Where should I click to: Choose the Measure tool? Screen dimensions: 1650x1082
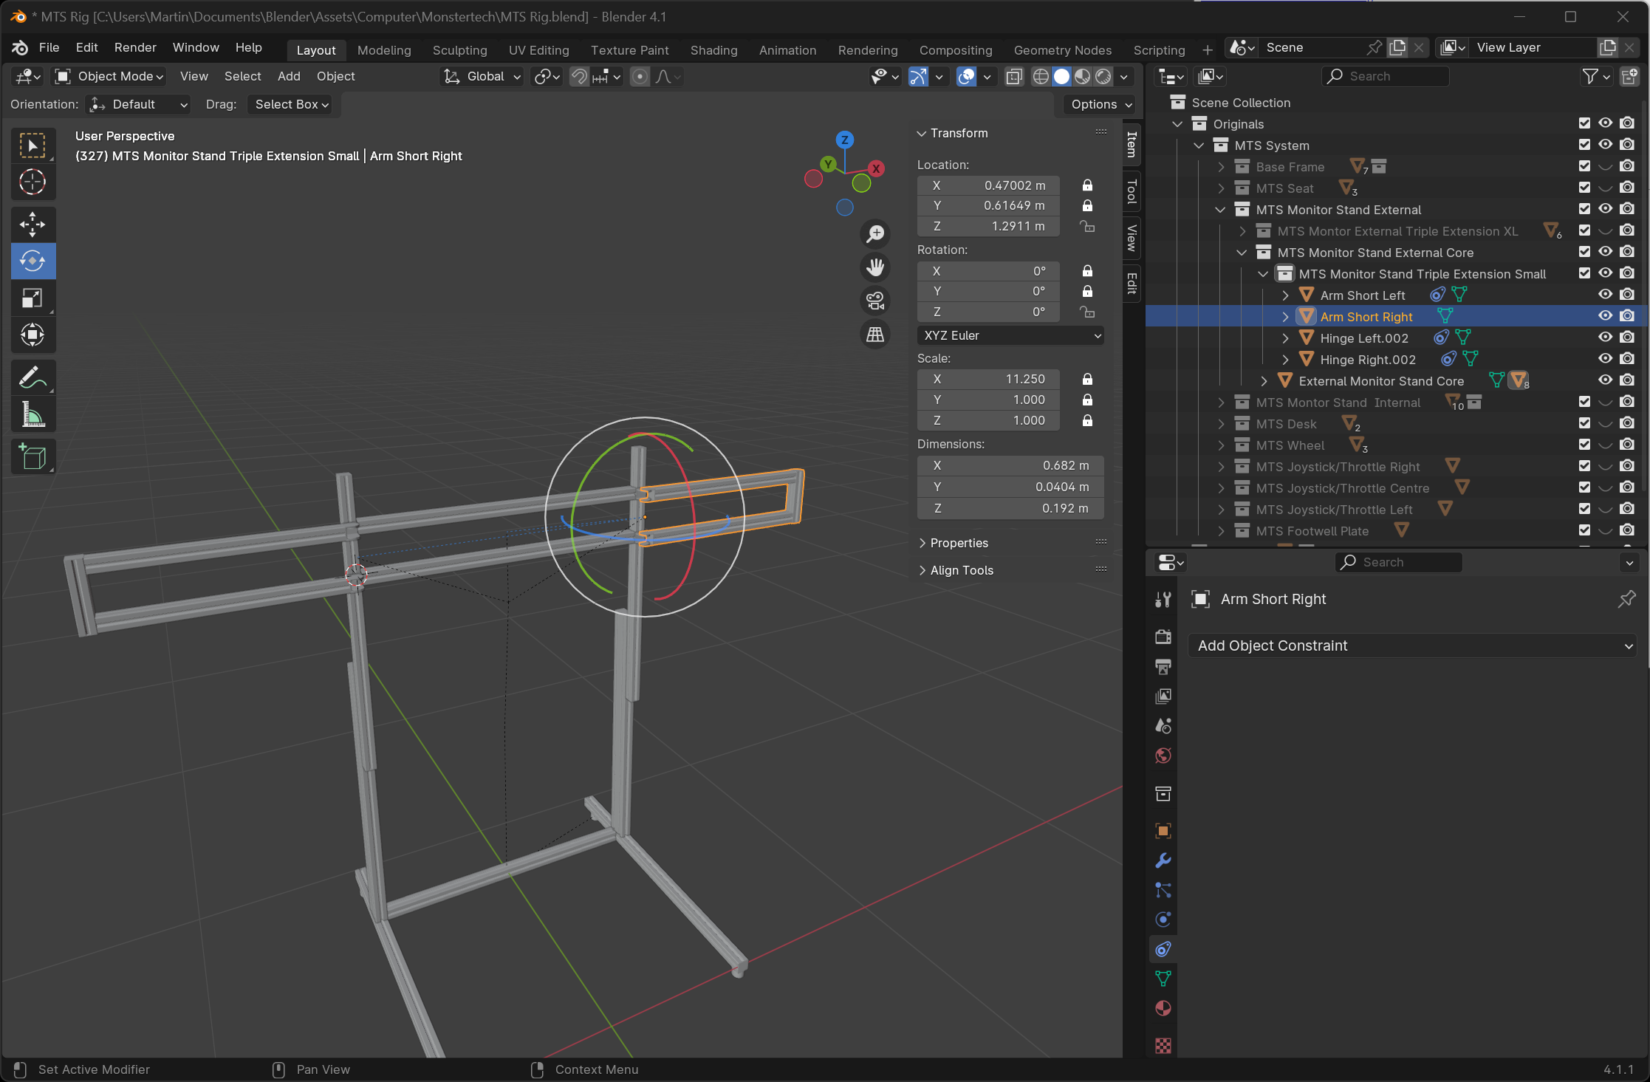click(x=32, y=414)
